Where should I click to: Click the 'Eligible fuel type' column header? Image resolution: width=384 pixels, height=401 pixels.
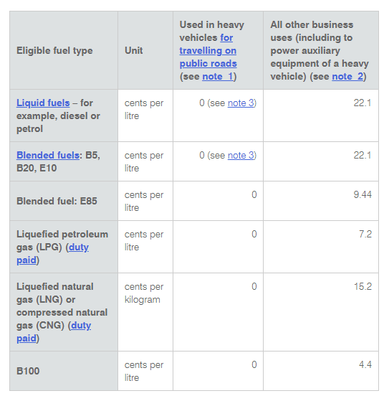point(54,51)
